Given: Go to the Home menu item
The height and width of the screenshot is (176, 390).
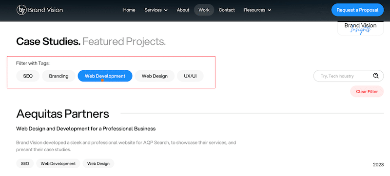Looking at the screenshot, I should (x=129, y=10).
